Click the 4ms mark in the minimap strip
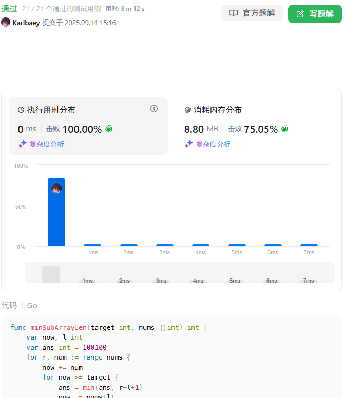 coord(198,281)
